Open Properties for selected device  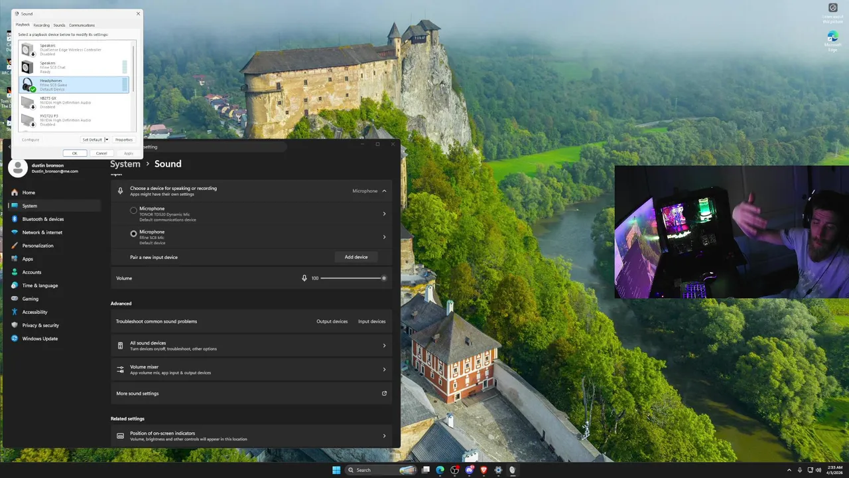coord(124,139)
